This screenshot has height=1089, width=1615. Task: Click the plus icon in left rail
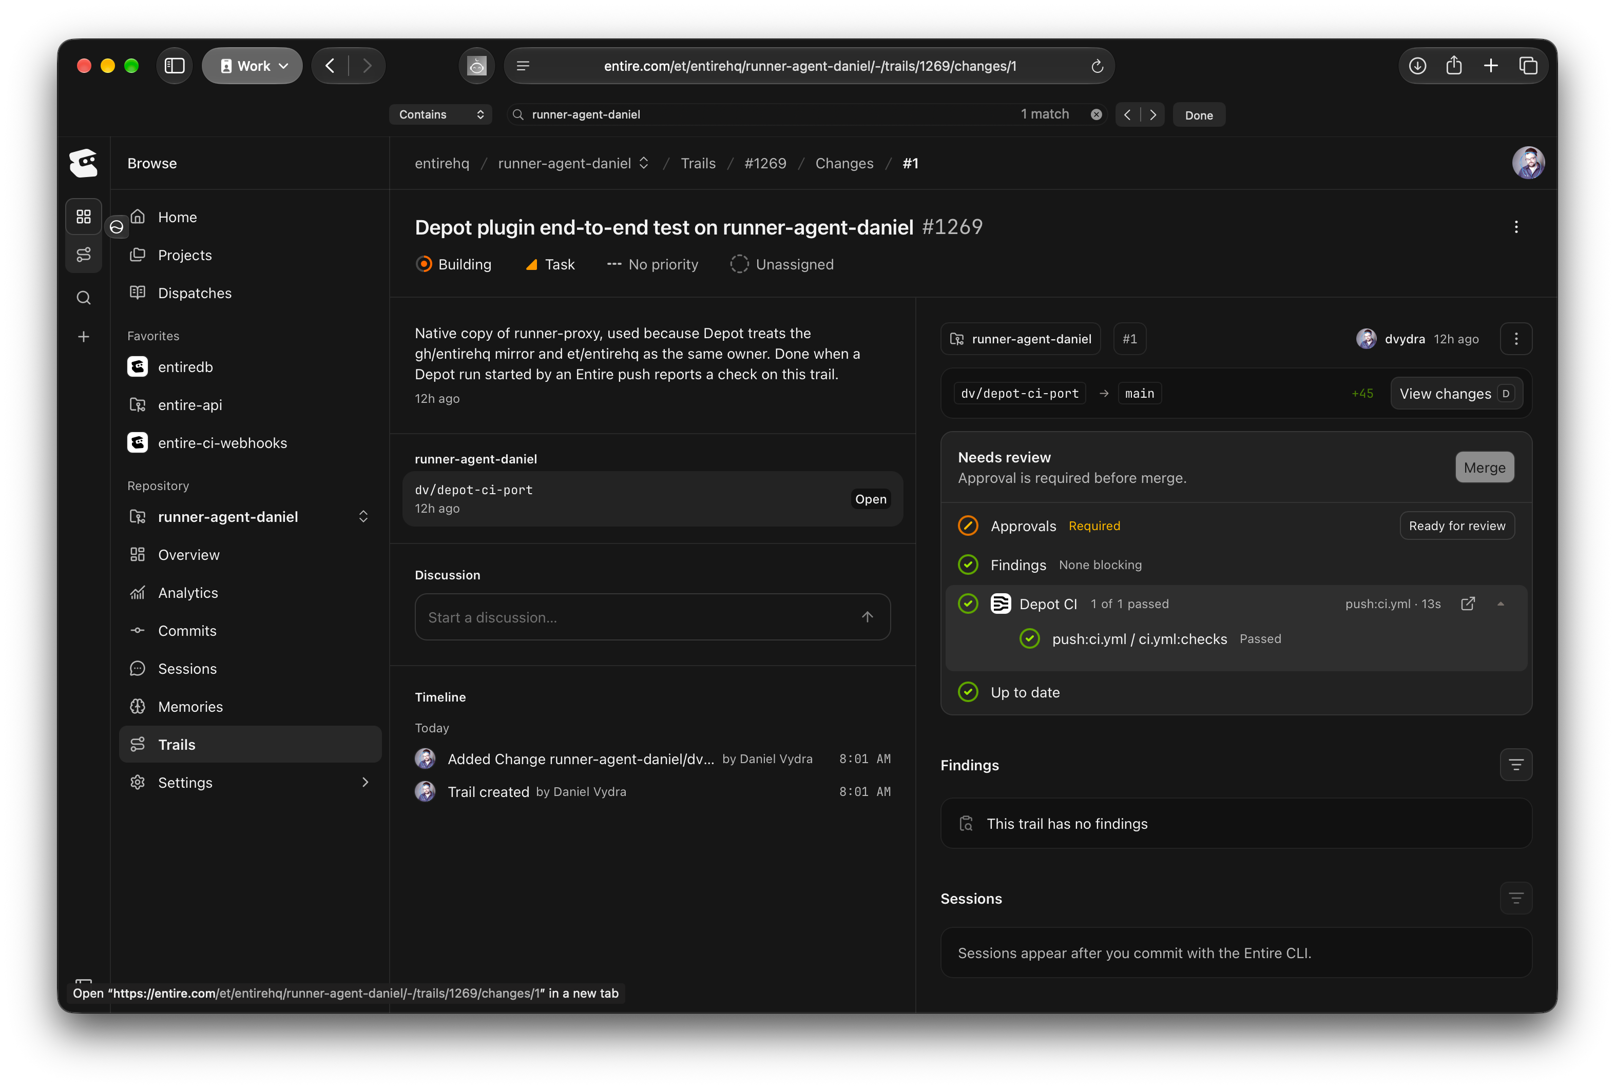pyautogui.click(x=83, y=337)
